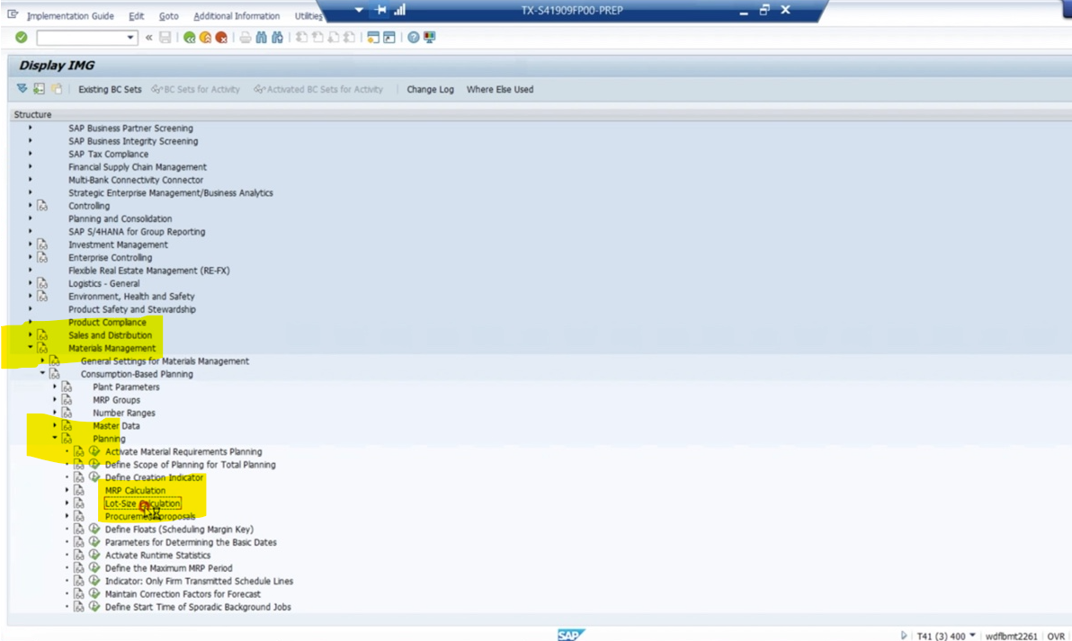Collapse the Consumption-Based Planning node
The image size is (1072, 641).
[42, 374]
